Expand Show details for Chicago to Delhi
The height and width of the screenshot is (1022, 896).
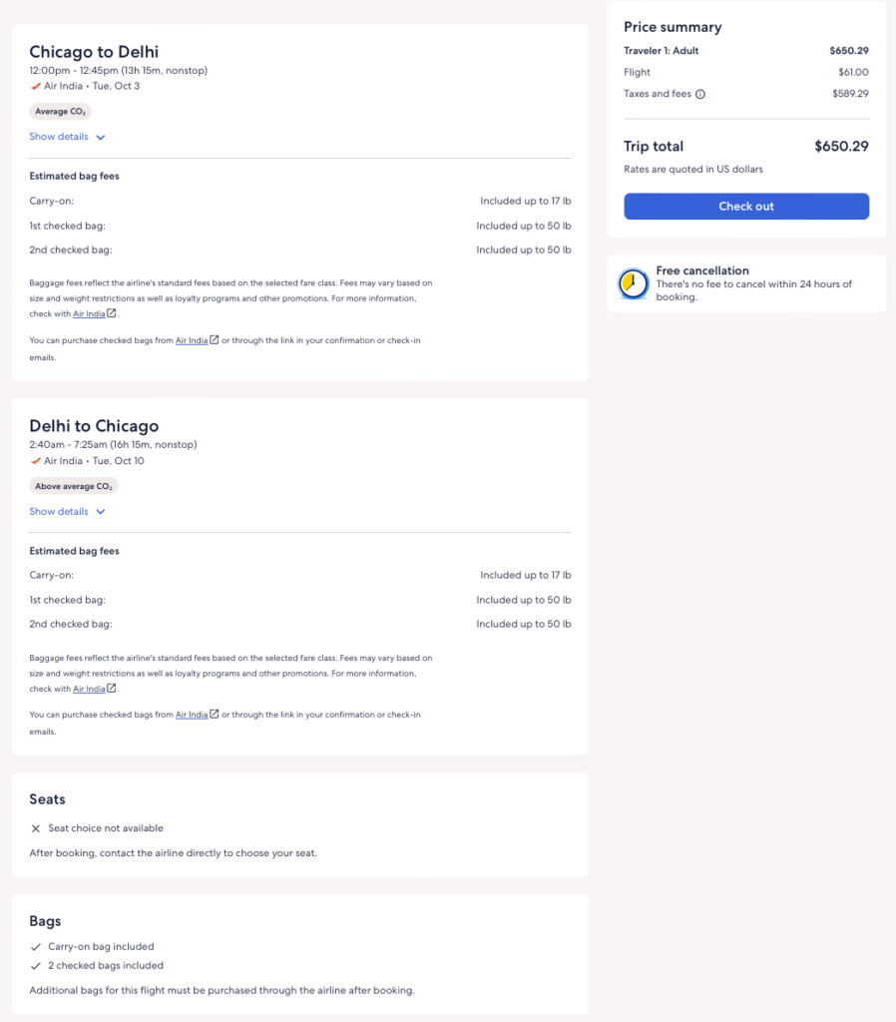coord(67,137)
